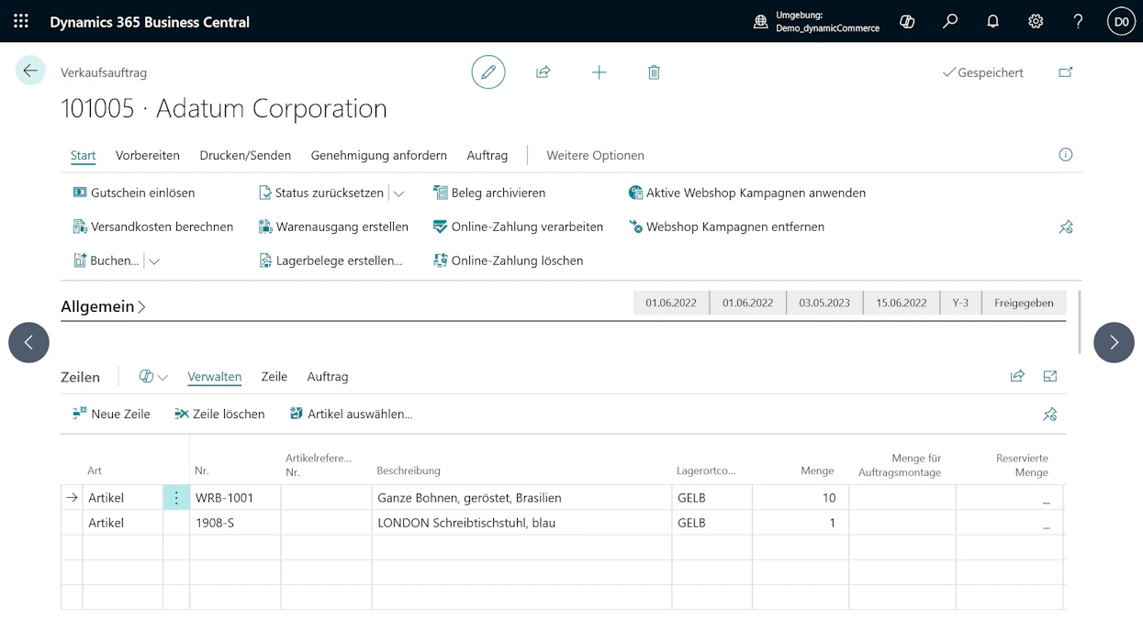The height and width of the screenshot is (642, 1143).
Task: Create a new order with plus icon
Action: (599, 72)
